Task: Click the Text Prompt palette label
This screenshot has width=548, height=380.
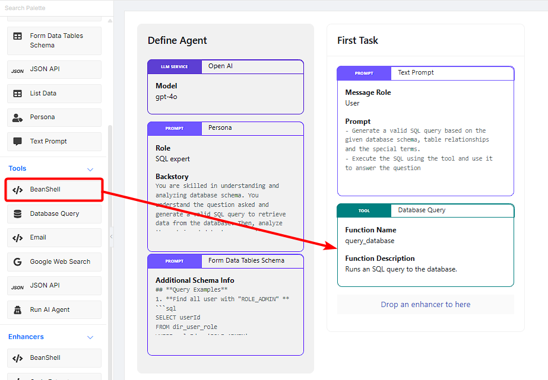Action: click(48, 141)
